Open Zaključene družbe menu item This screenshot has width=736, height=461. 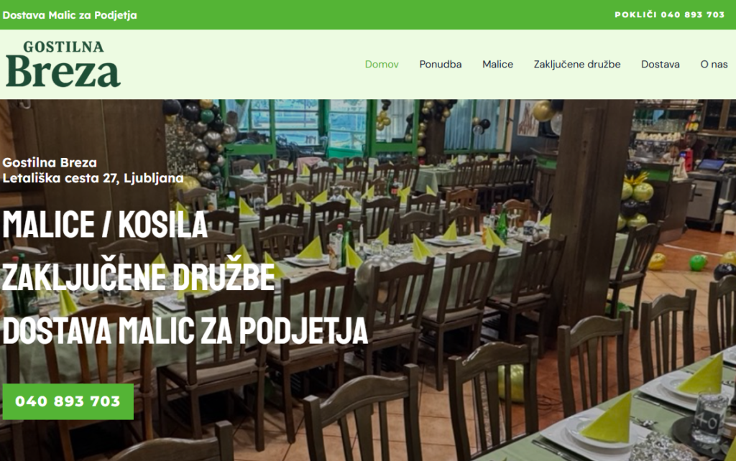point(577,64)
